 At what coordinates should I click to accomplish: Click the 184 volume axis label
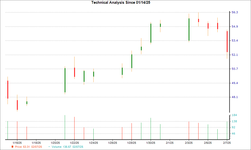pos(234,115)
